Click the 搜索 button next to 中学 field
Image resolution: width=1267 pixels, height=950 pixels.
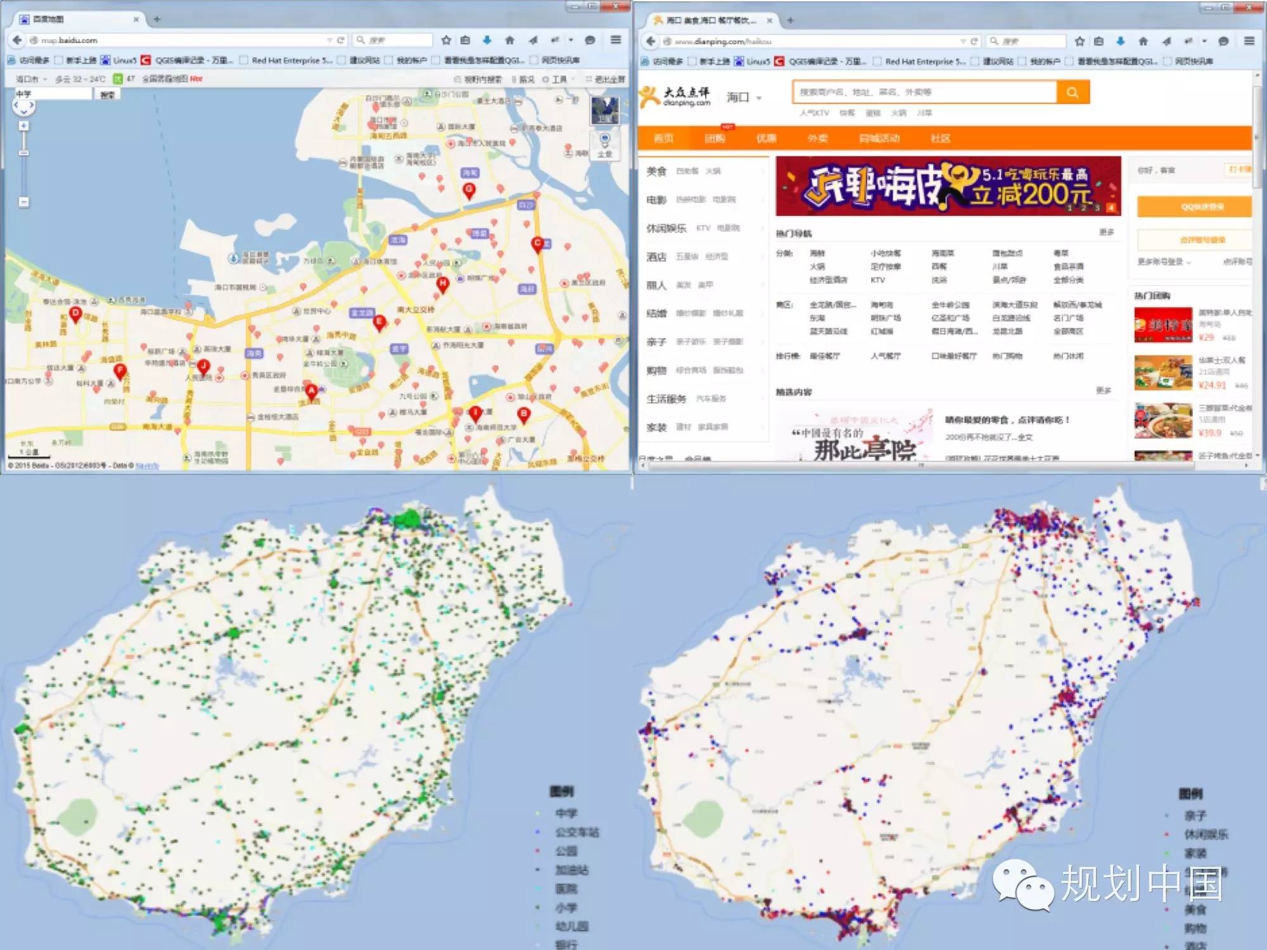[108, 94]
